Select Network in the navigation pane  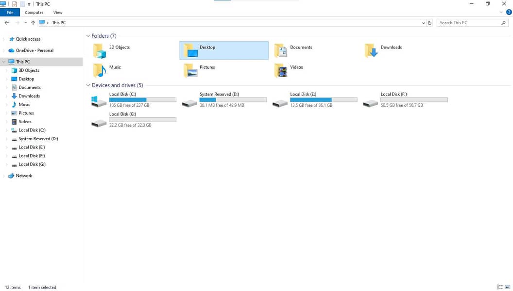point(24,176)
